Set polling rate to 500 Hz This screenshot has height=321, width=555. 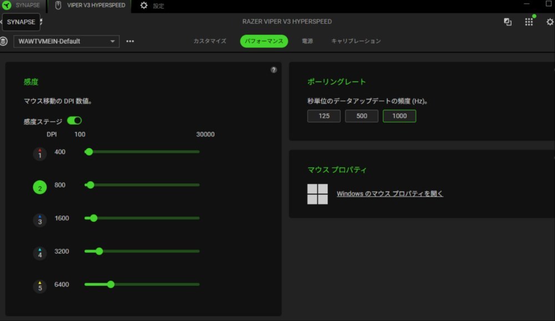(361, 116)
